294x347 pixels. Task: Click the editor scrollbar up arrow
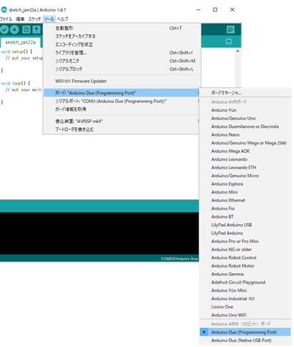pyautogui.click(x=238, y=51)
